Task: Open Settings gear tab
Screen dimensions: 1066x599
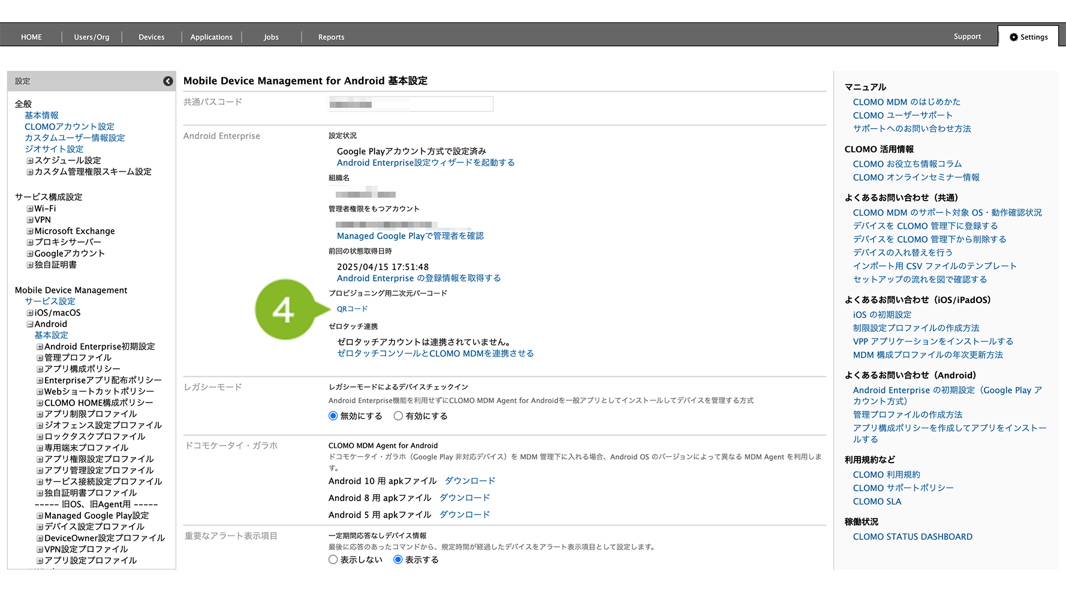Action: click(x=1029, y=37)
